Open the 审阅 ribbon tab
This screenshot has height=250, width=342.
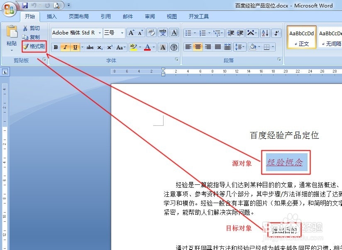150,16
